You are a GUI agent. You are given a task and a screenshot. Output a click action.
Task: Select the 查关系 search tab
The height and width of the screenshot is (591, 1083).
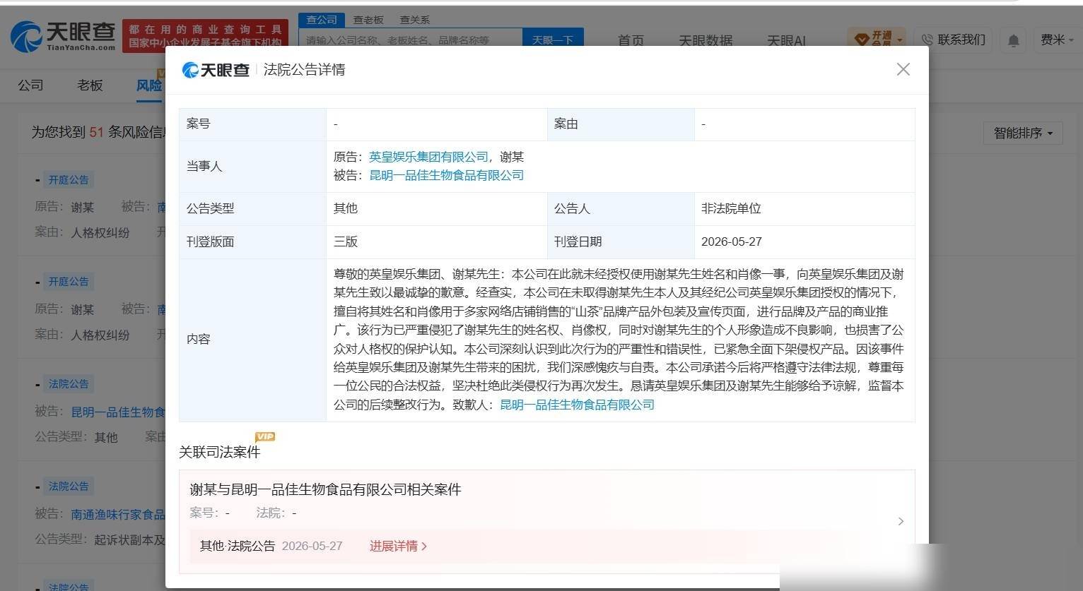coord(415,20)
